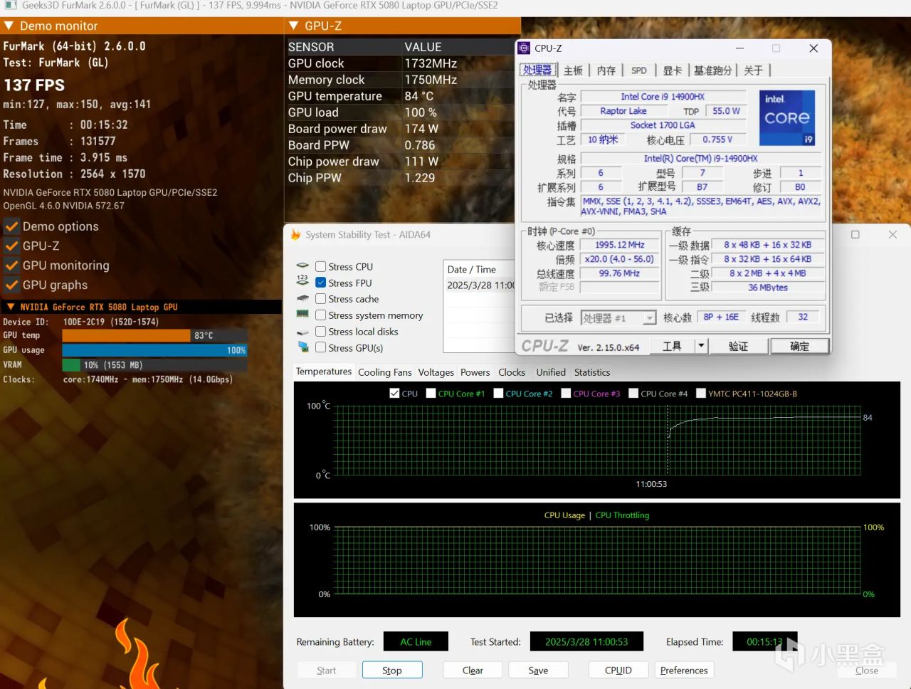Screen dimensions: 911x689
Task: Uncheck the Stress FPU checkbox
Action: point(321,283)
